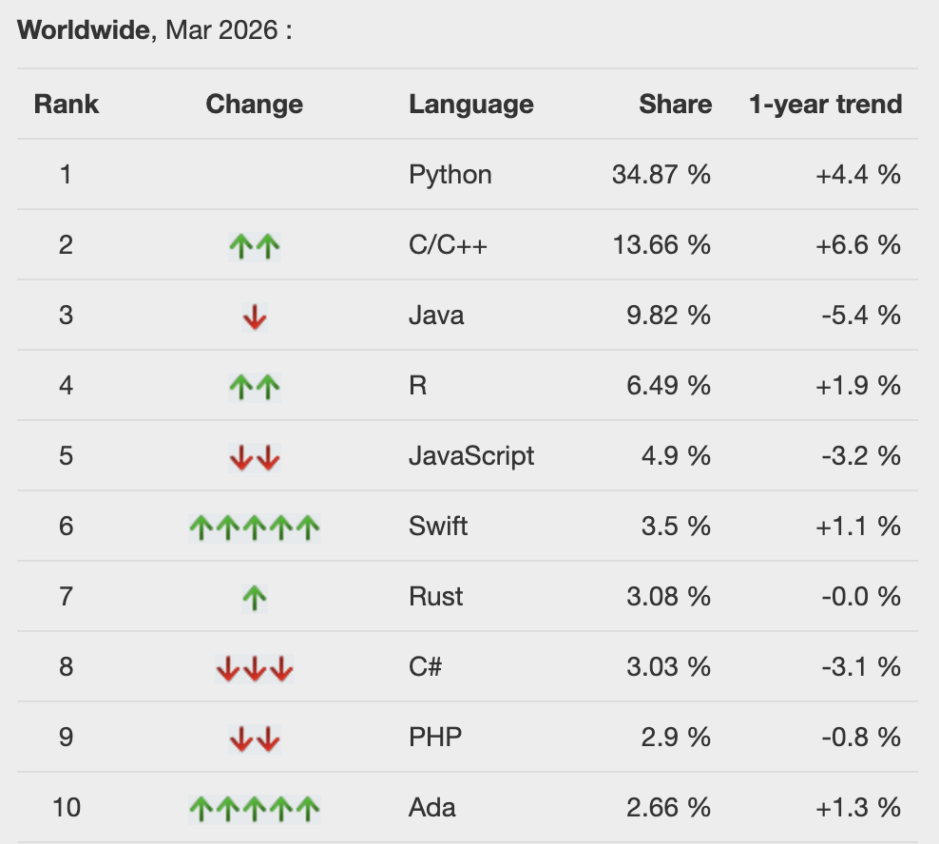Click the -0.0 % trend value
This screenshot has height=844, width=939.
tap(861, 597)
